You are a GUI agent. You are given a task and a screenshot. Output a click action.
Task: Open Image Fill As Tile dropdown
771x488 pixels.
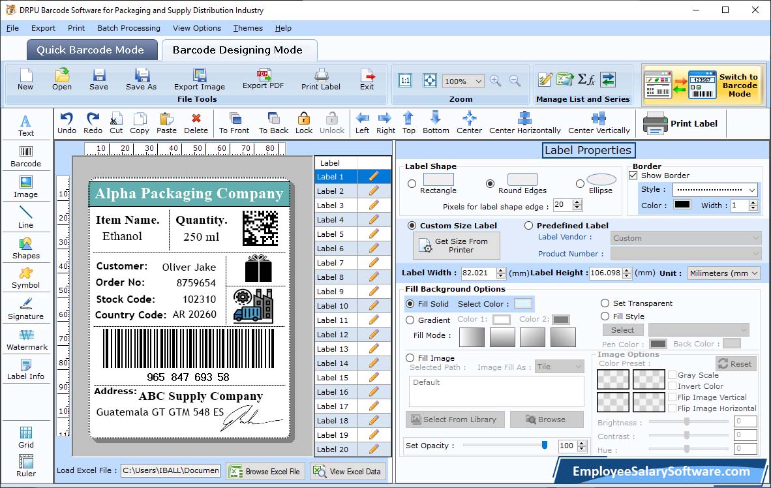[579, 367]
